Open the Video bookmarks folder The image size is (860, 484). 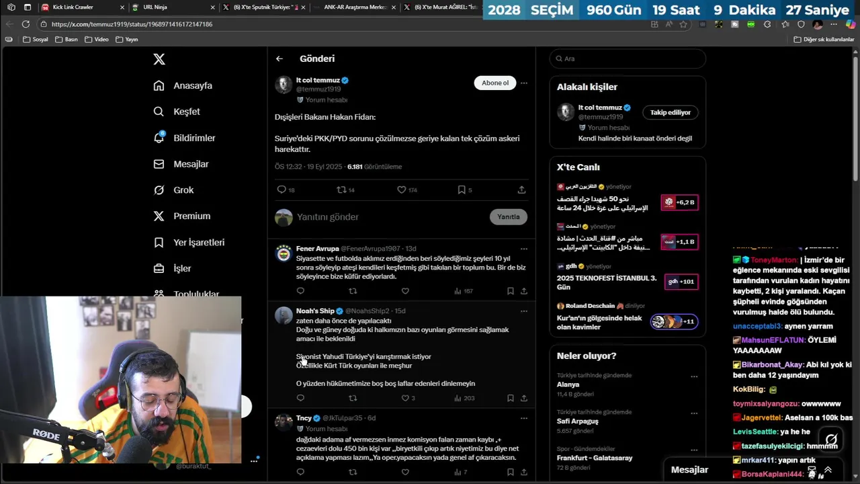click(97, 39)
